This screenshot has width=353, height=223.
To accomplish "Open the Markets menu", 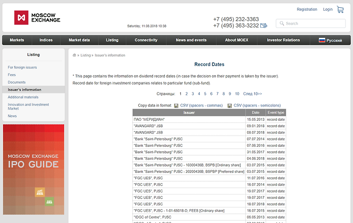I will 17,40.
